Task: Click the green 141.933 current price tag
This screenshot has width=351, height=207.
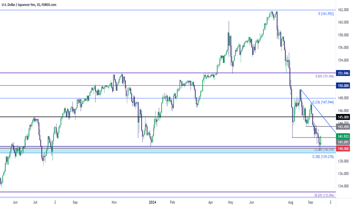Action: pyautogui.click(x=343, y=136)
